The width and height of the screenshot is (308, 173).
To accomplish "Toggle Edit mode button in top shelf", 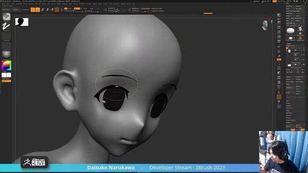I will pos(33,10).
